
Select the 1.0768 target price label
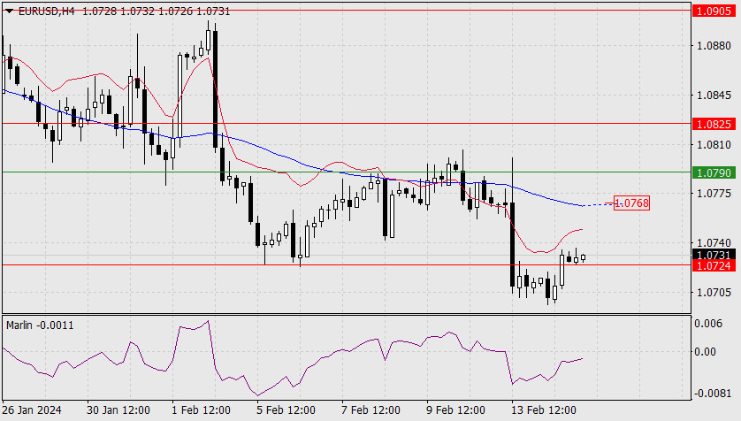click(x=632, y=203)
